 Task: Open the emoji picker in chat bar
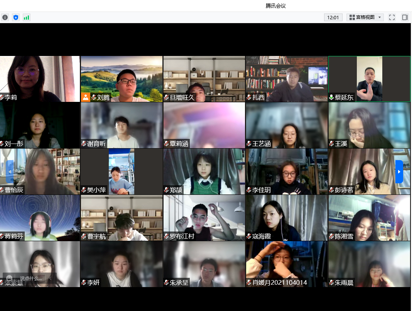[9, 278]
